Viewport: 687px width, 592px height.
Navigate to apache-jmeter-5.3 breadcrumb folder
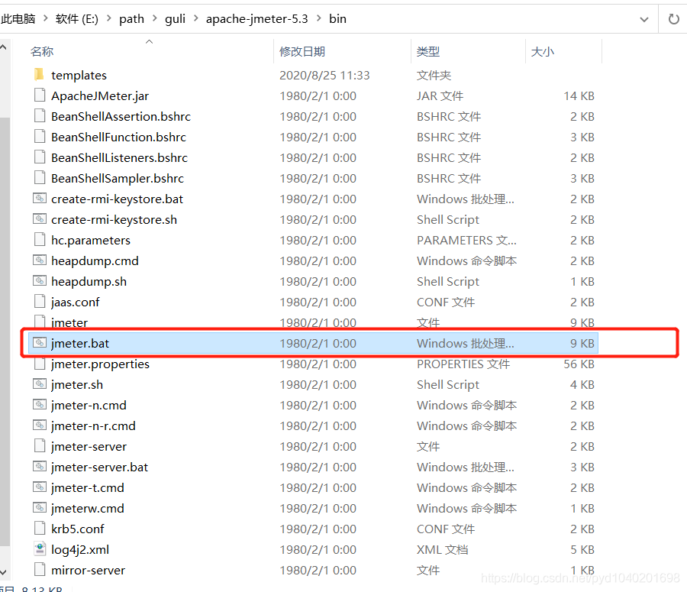pyautogui.click(x=256, y=19)
